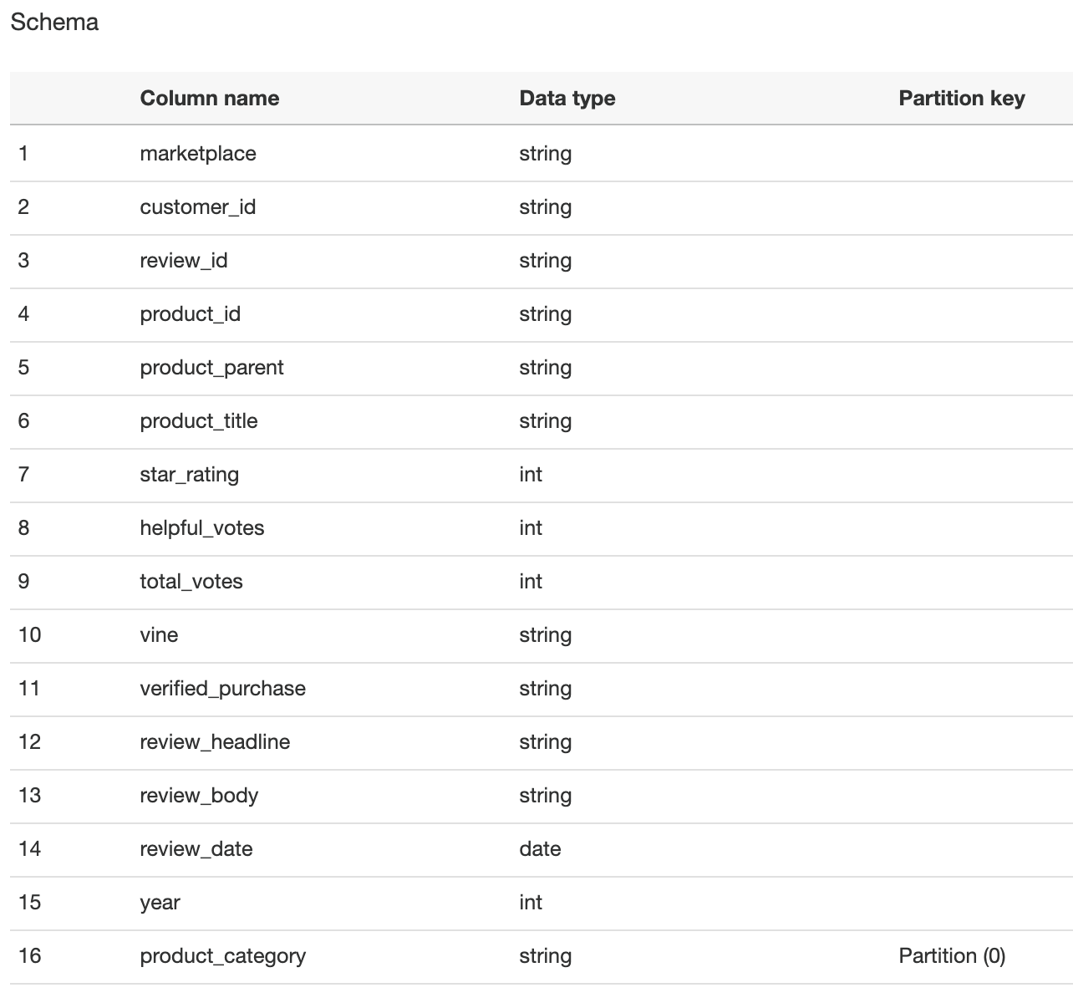1073x1003 pixels.
Task: Click the review_id column name
Action: pyautogui.click(x=184, y=261)
